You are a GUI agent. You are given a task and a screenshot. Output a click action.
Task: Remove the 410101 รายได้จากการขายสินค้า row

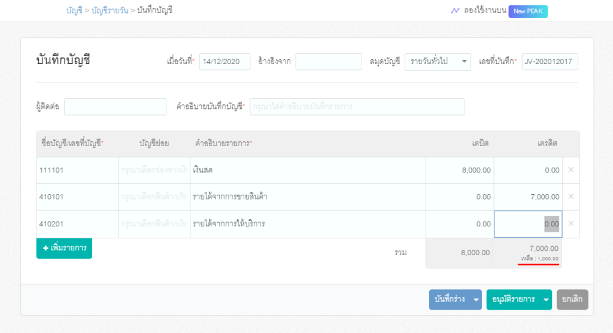point(570,196)
